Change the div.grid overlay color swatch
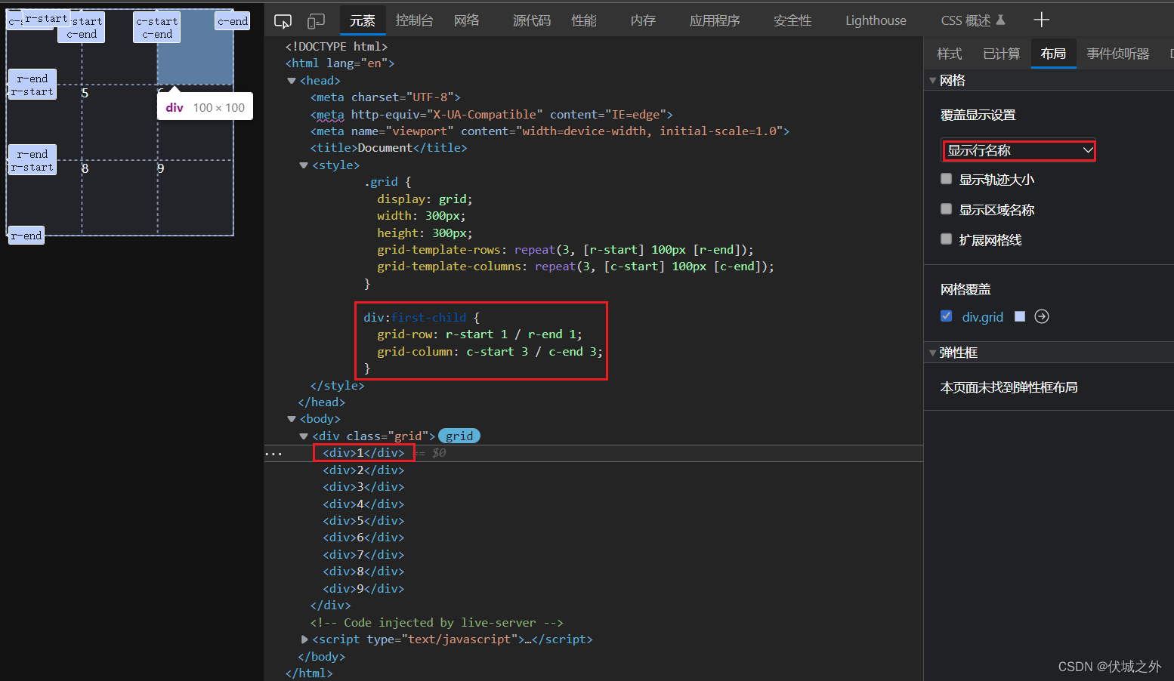The width and height of the screenshot is (1174, 681). click(1020, 316)
